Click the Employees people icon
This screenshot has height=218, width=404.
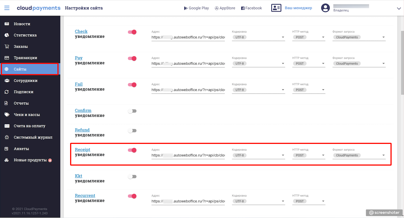coord(7,81)
